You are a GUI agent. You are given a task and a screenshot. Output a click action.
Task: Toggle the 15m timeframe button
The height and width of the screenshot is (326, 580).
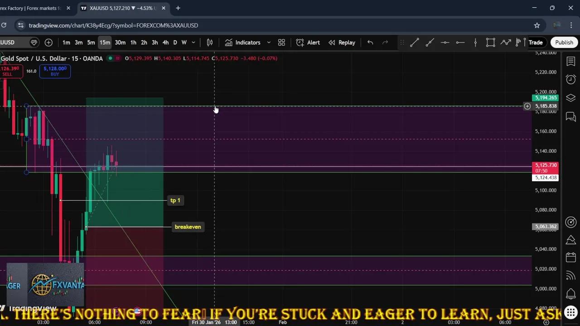coord(105,43)
